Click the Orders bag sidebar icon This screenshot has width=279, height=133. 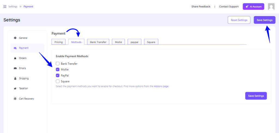coord(15,58)
